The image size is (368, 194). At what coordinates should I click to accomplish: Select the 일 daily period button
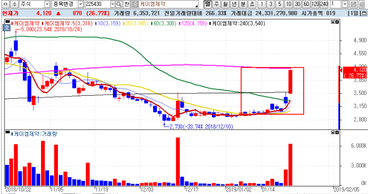coord(207,4)
